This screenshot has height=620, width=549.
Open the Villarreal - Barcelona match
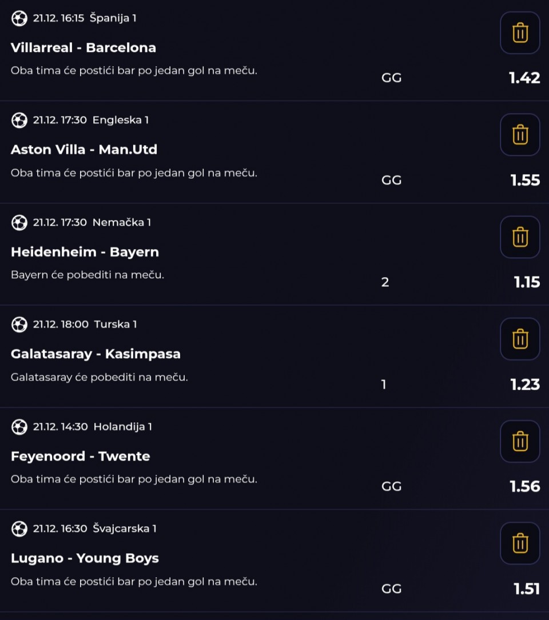point(83,48)
